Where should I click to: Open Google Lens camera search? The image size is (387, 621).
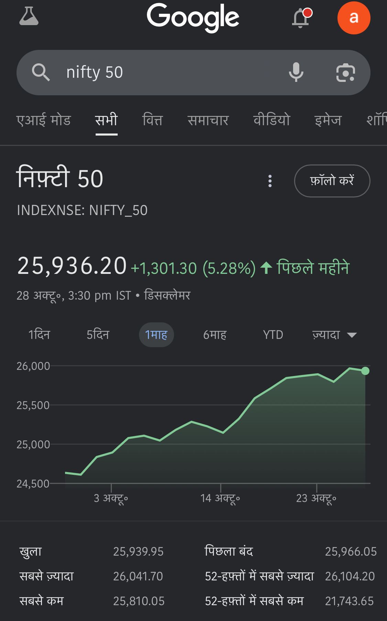click(345, 73)
